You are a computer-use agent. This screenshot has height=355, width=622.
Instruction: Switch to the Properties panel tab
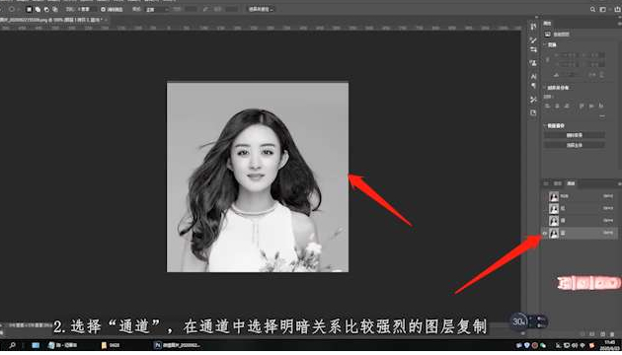[x=547, y=24]
